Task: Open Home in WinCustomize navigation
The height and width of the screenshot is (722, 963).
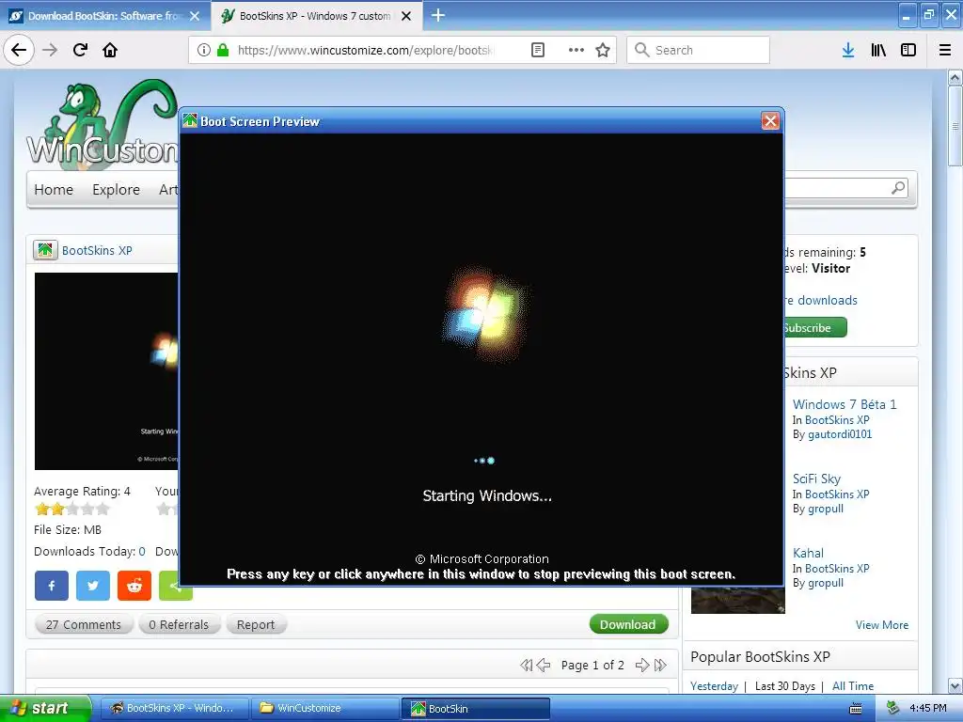Action: [54, 190]
